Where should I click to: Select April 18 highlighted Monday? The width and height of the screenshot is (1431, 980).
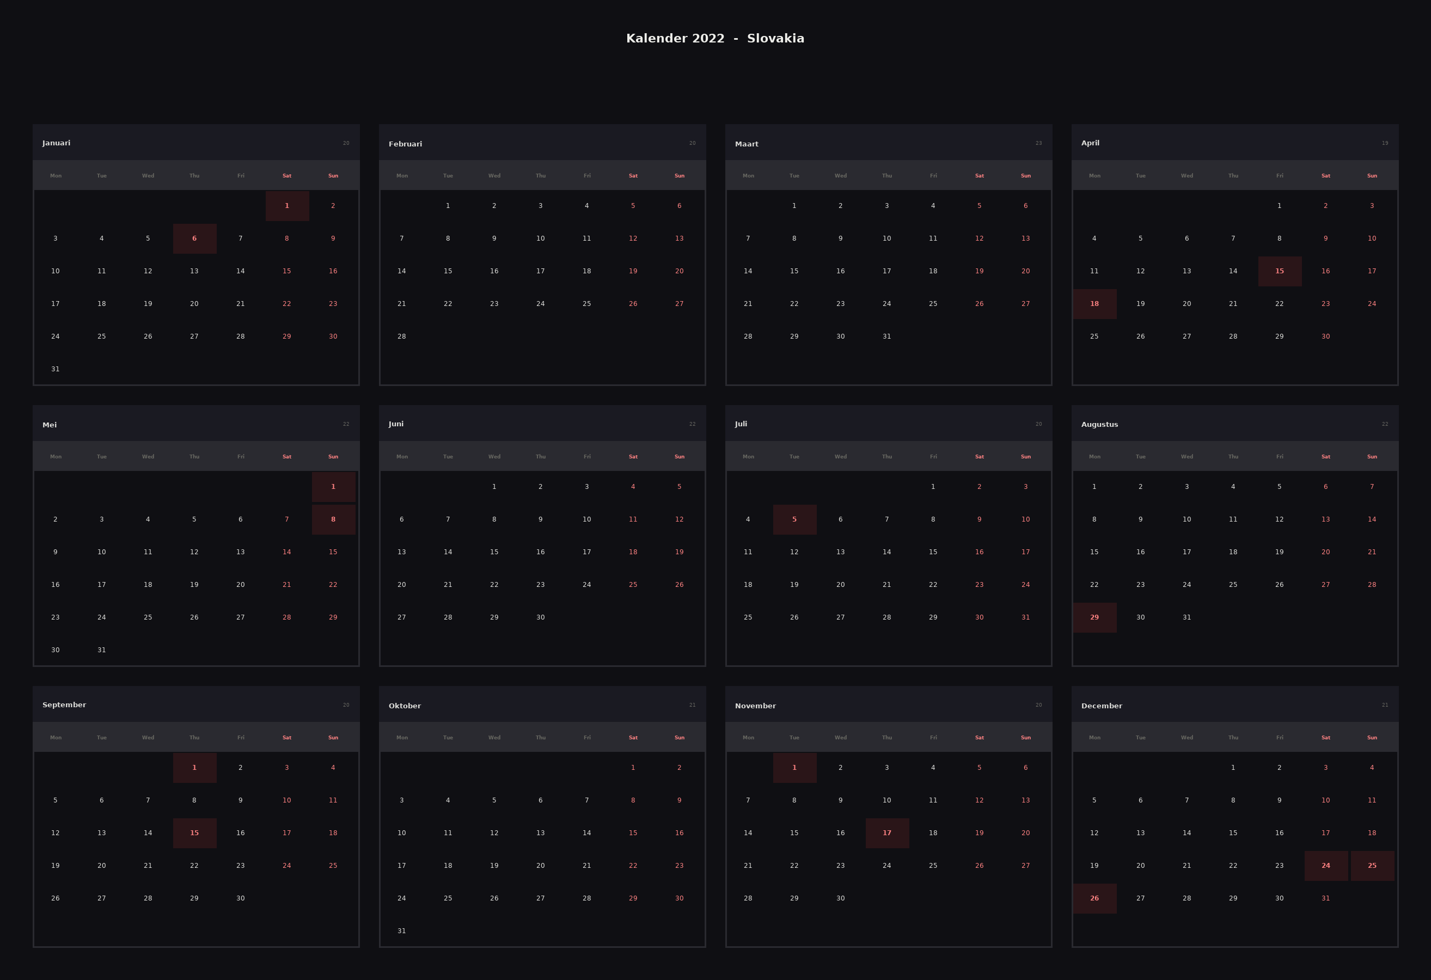tap(1094, 303)
